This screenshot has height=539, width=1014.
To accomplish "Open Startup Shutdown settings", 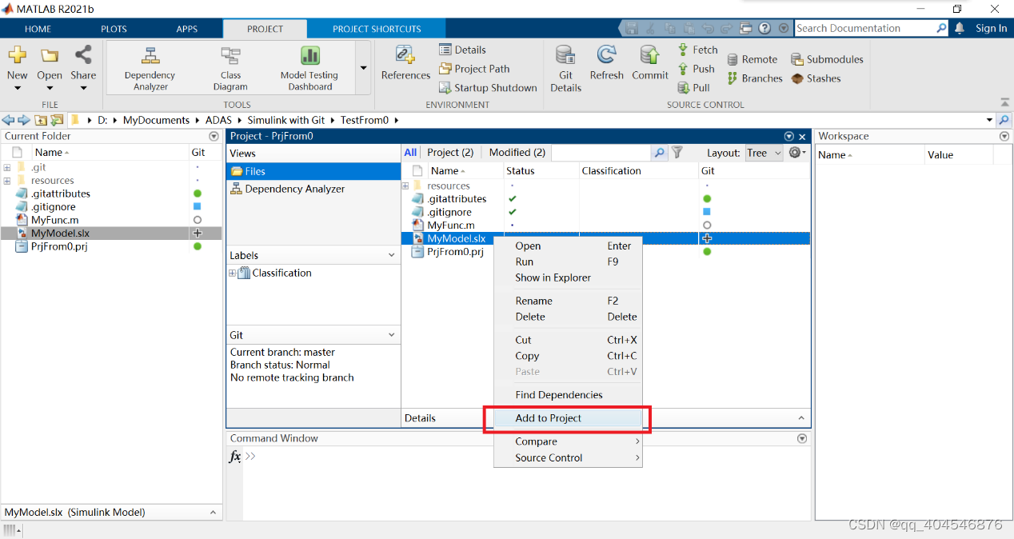I will pos(488,88).
